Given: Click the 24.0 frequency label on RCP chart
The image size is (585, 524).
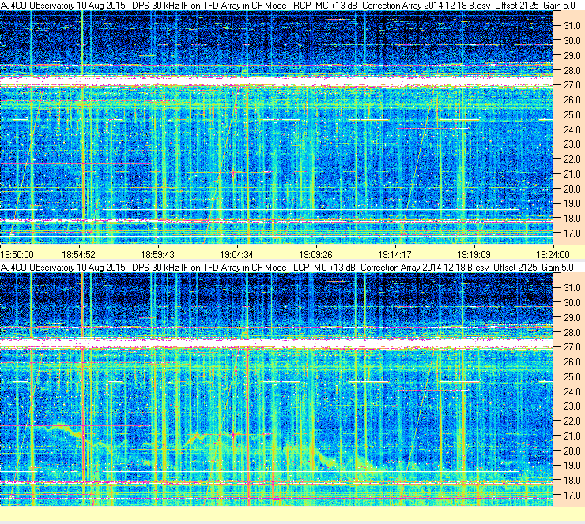Looking at the screenshot, I should tap(572, 129).
